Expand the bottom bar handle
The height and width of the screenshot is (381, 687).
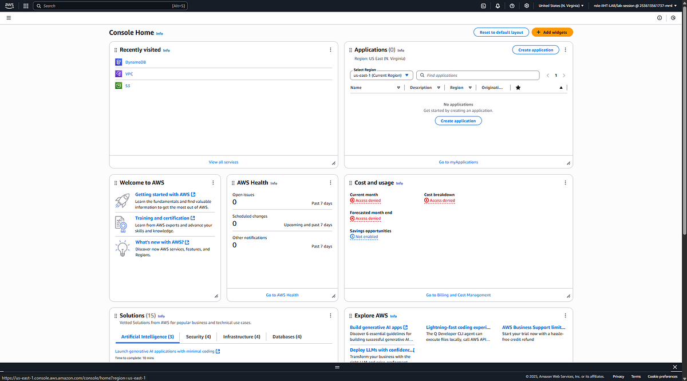[337, 367]
